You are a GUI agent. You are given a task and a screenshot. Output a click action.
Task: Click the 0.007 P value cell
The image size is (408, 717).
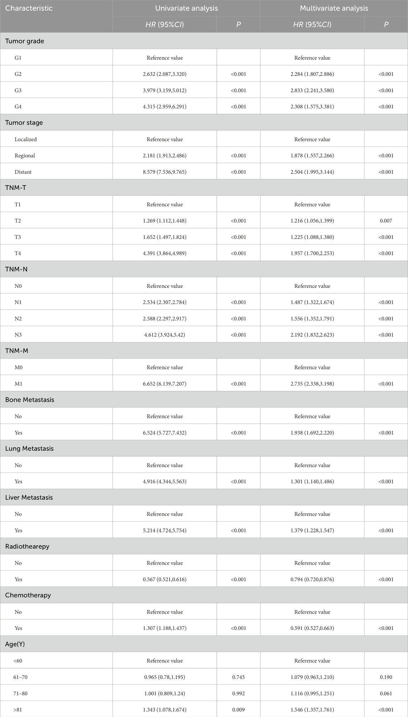(x=386, y=221)
